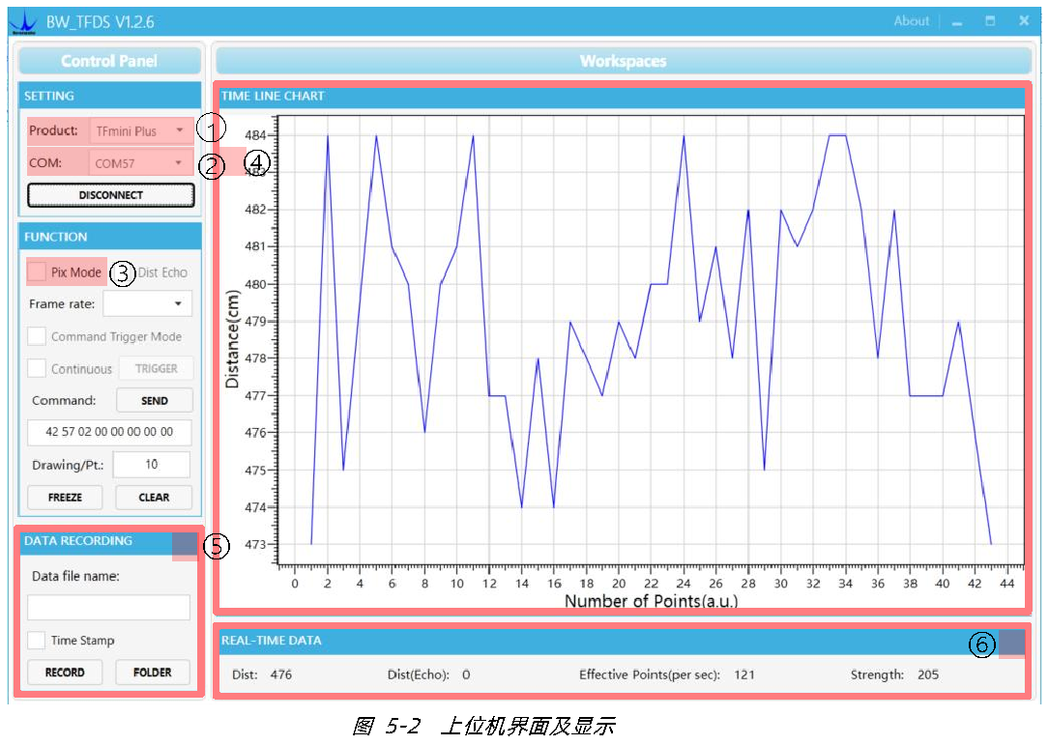
Task: Expand the COM port dropdown showing COM57
Action: [x=140, y=163]
